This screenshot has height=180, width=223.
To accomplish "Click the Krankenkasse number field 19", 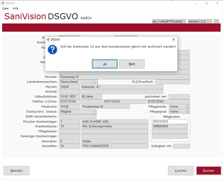I will tap(70, 126).
